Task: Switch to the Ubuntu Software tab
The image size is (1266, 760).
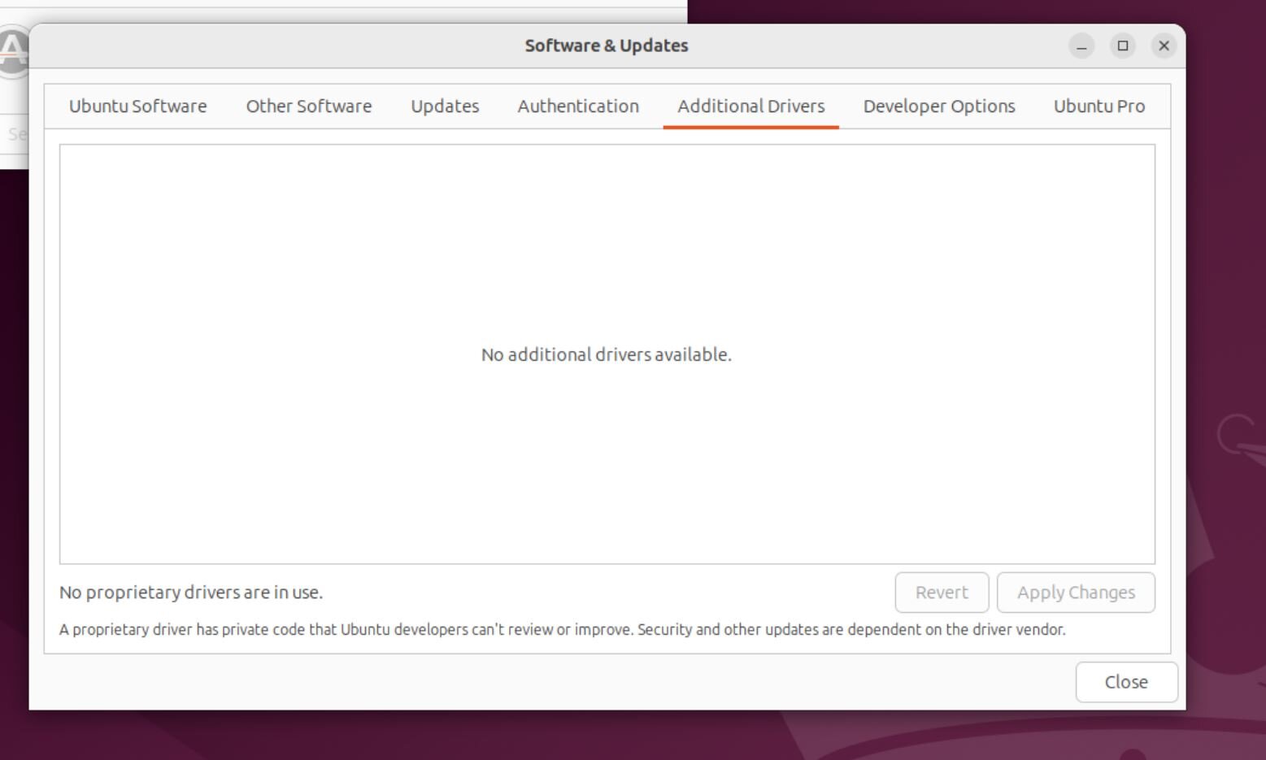Action: tap(137, 106)
